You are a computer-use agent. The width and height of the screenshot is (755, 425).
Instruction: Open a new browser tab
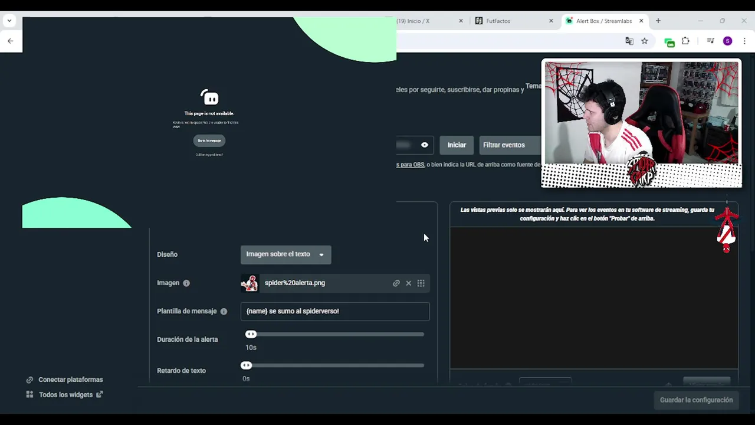point(658,21)
